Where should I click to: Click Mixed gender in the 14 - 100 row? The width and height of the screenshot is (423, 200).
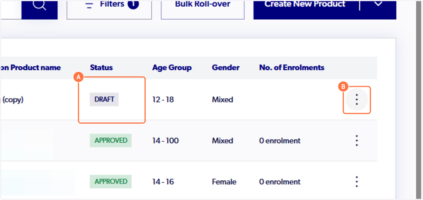[222, 141]
